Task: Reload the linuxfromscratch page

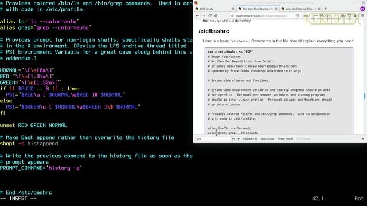Action: pos(210,15)
